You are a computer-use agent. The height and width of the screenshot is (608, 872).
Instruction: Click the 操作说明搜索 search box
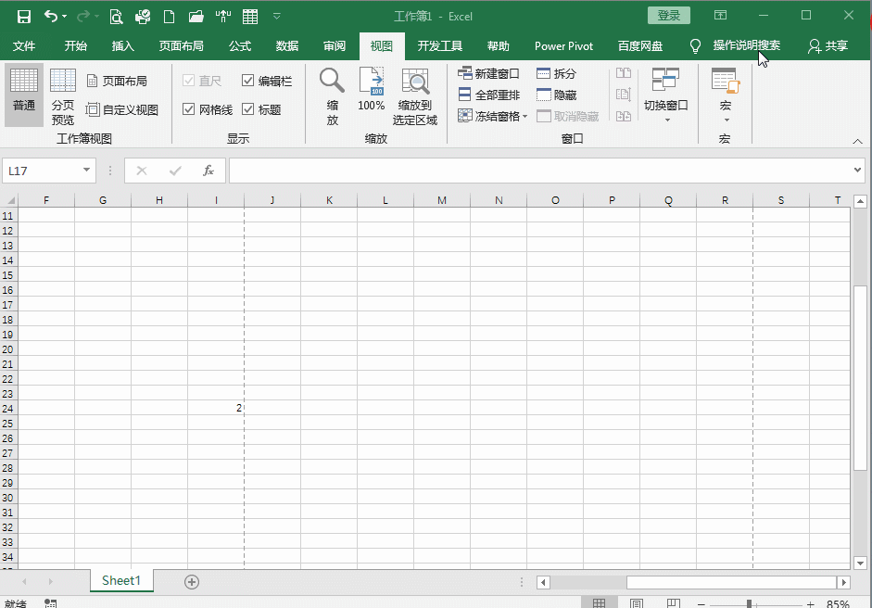pyautogui.click(x=746, y=45)
